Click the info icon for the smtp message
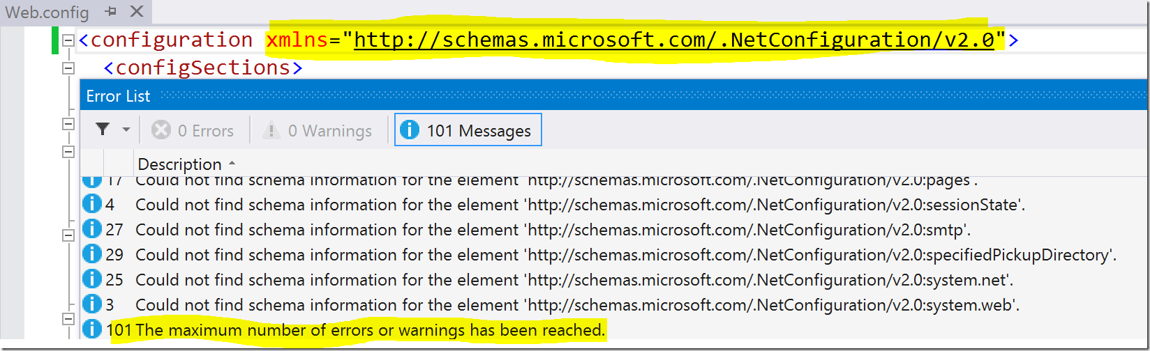This screenshot has width=1150, height=351. pos(92,229)
